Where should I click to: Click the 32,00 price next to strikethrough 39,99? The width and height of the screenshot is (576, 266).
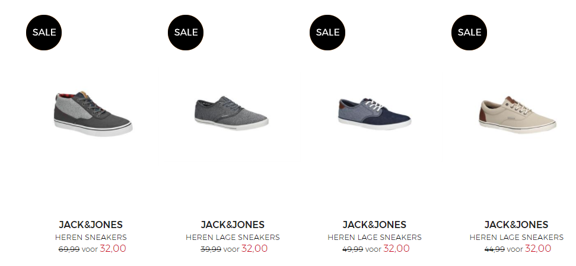[x=254, y=248]
